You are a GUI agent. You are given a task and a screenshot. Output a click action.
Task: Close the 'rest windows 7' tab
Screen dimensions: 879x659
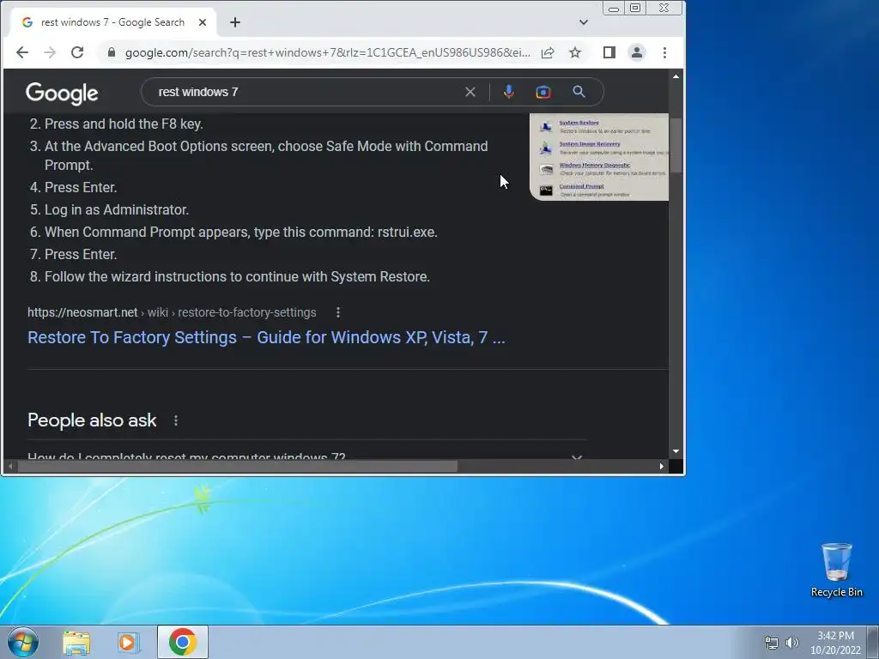[203, 22]
